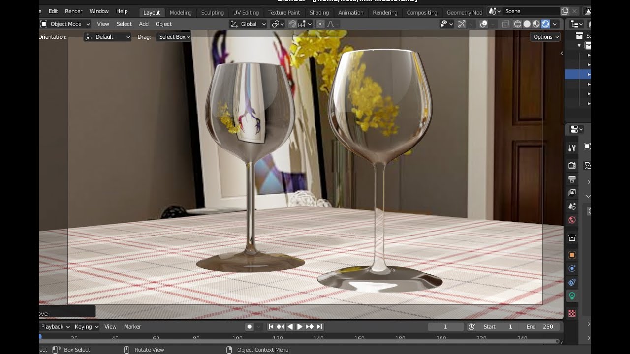The width and height of the screenshot is (630, 354).
Task: Open the Object Constraints properties tab
Action: pos(572,282)
